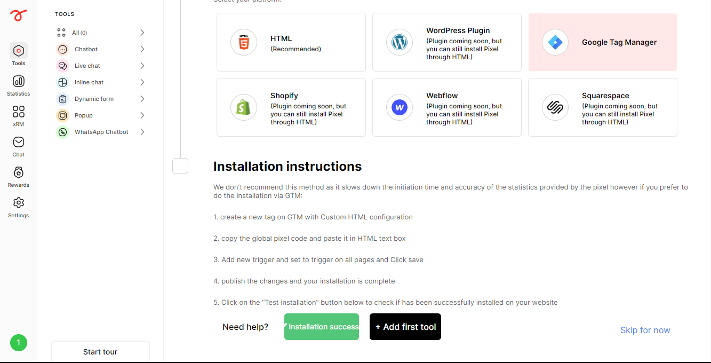The image size is (711, 363).
Task: Click the Need help? link
Action: (x=245, y=327)
